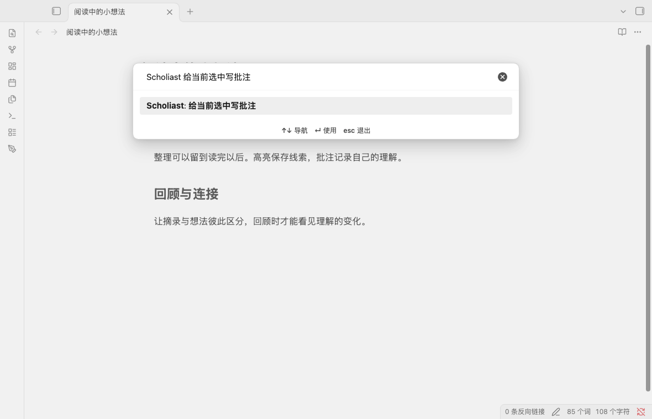Navigate forward with right arrow
The height and width of the screenshot is (419, 652).
coord(54,32)
